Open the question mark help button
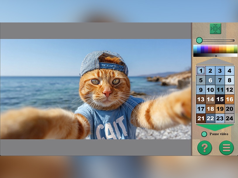Image resolution: width=238 pixels, height=178 pixels. [204, 148]
